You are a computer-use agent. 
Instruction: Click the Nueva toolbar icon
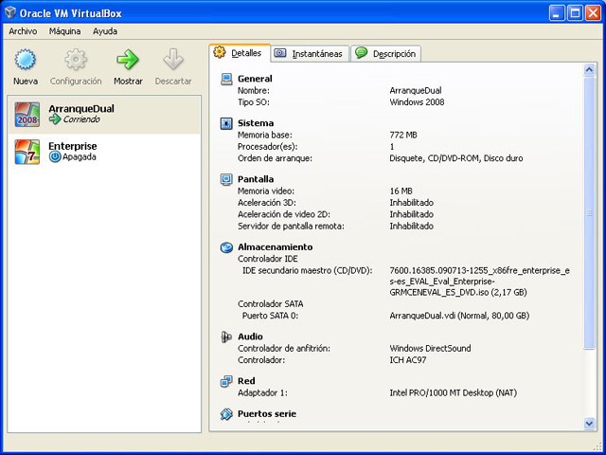pos(26,61)
